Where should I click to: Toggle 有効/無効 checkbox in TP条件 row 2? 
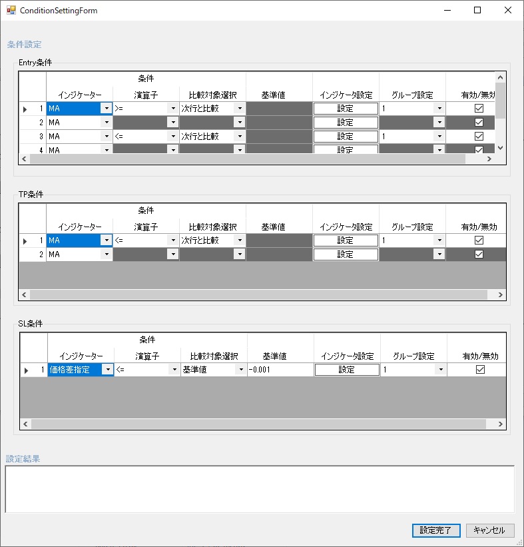coord(478,255)
